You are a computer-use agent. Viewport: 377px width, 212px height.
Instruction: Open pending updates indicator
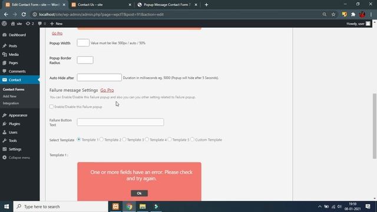pyautogui.click(x=30, y=24)
